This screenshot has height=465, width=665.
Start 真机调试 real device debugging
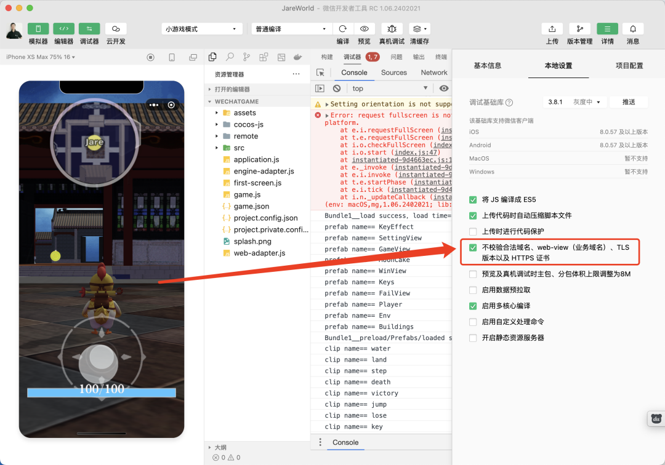[392, 29]
